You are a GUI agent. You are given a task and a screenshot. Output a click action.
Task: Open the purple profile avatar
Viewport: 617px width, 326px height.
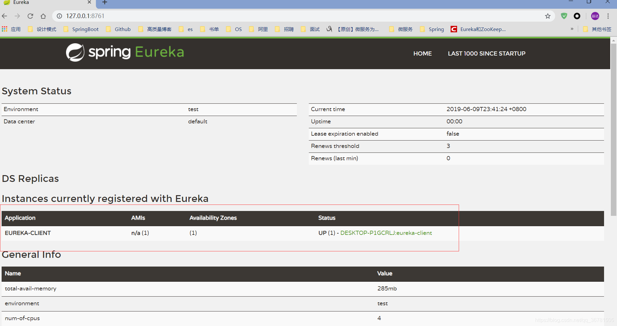(x=595, y=16)
